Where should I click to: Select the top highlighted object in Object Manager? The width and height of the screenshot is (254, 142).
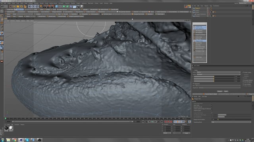tap(198, 8)
